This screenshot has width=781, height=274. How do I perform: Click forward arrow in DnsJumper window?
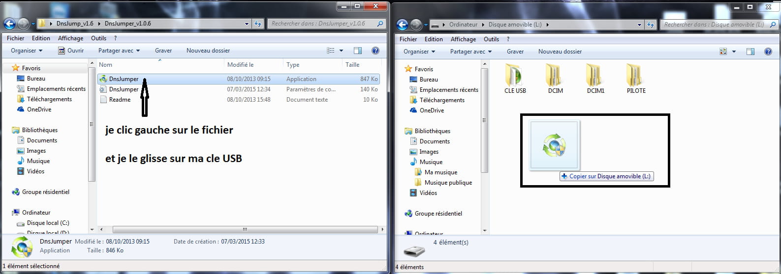click(23, 24)
